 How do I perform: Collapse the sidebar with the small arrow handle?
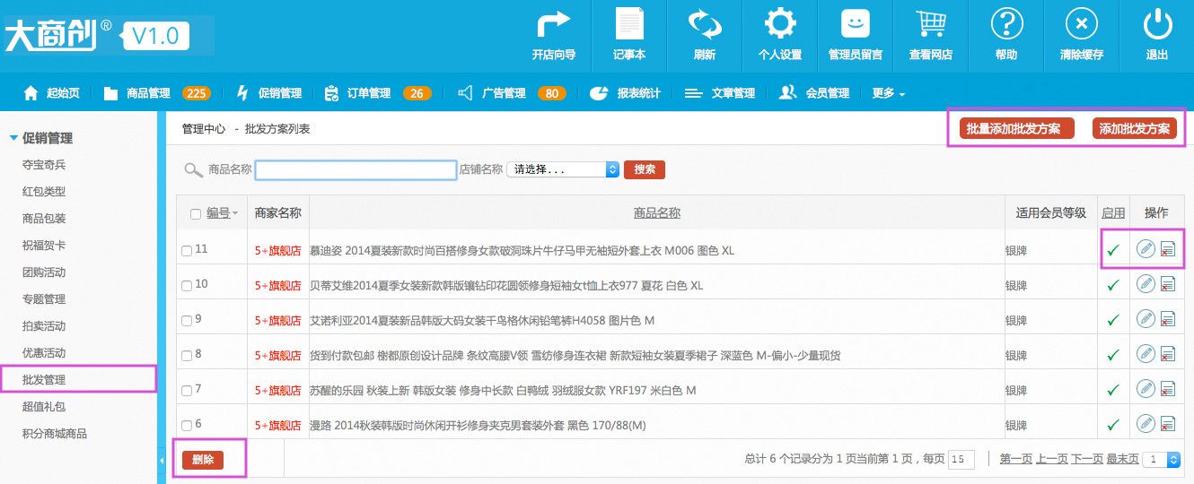click(x=162, y=460)
